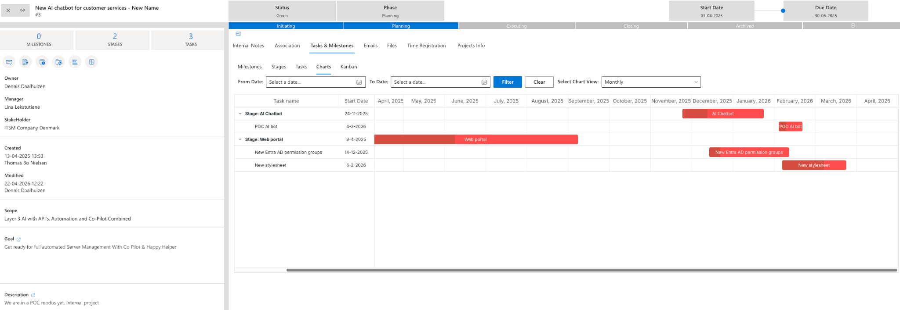Viewport: 900px width, 310px height.
Task: Click the document transfer icon
Action: point(25,62)
